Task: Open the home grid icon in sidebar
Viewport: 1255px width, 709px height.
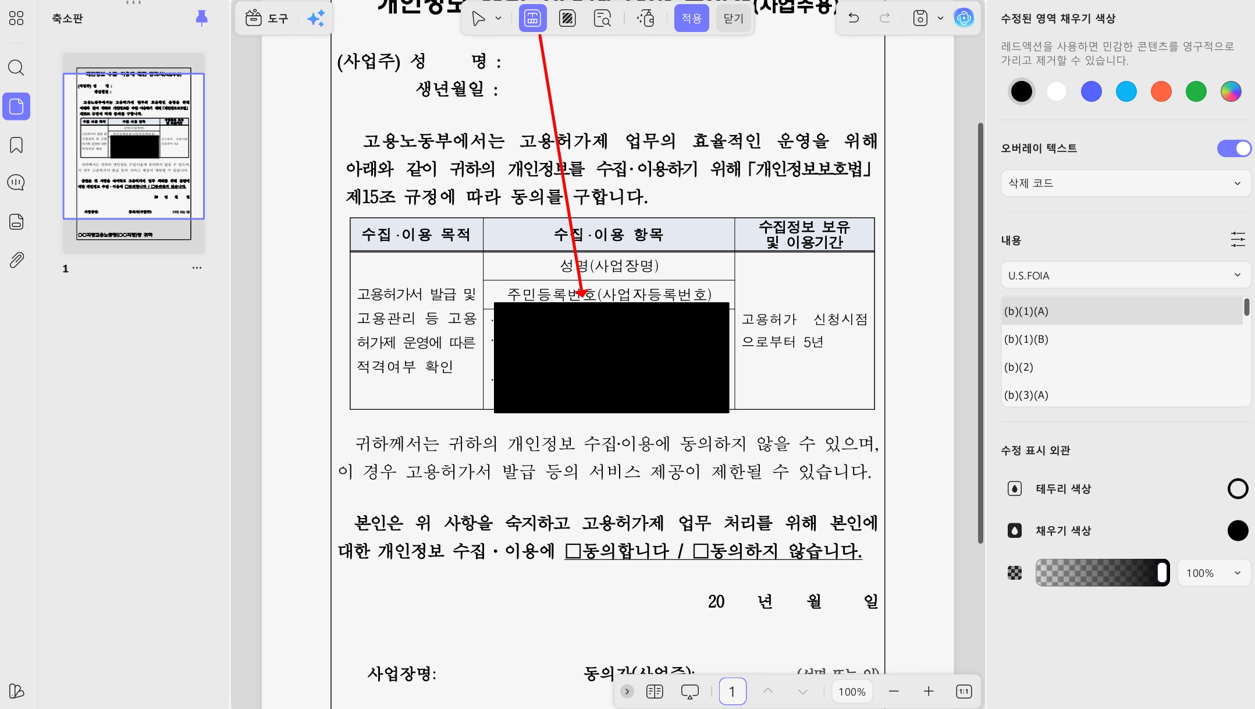Action: coord(16,19)
